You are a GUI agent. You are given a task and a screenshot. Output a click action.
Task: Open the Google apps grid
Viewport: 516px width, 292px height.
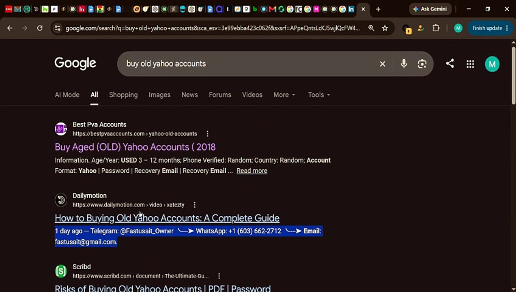(x=470, y=64)
